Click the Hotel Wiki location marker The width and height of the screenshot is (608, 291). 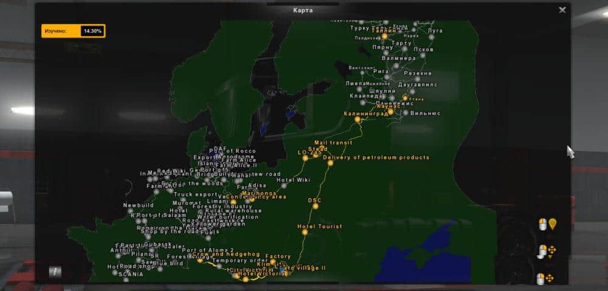pos(283,186)
